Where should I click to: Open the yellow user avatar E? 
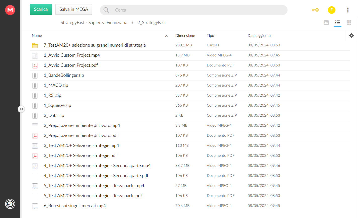click(x=332, y=10)
